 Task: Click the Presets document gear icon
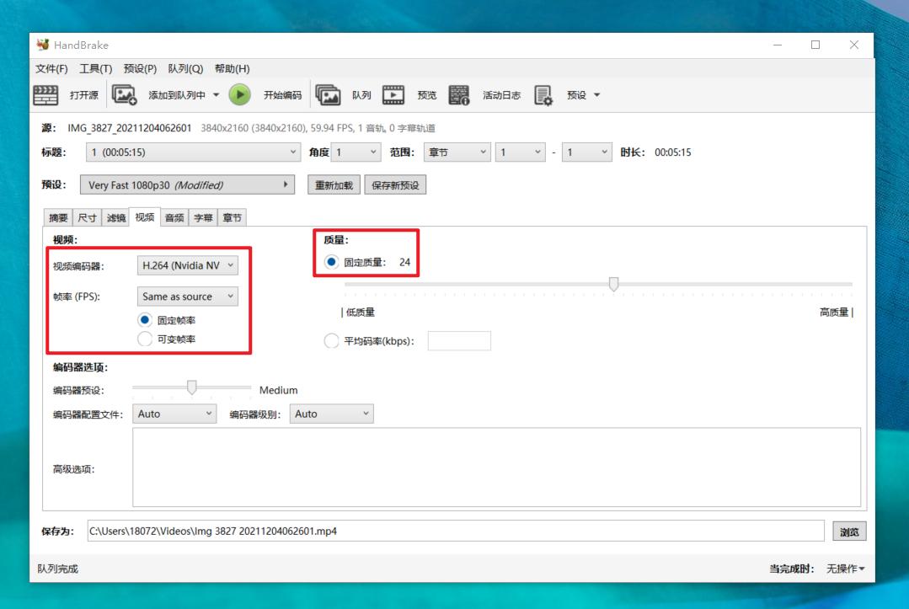click(543, 95)
